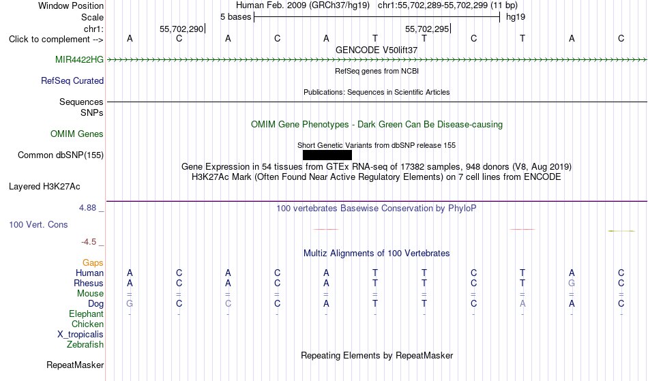Click the SNPs track label
648x381 pixels.
tap(92, 113)
